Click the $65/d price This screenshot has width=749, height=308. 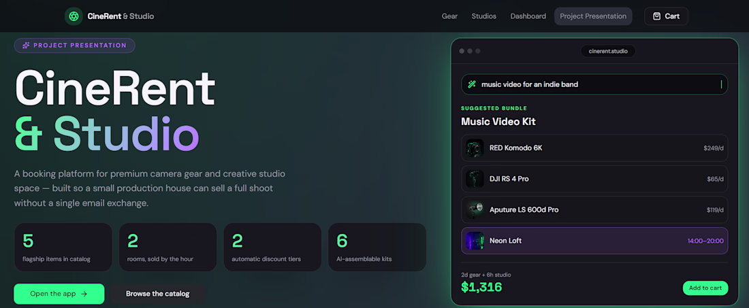pyautogui.click(x=715, y=179)
